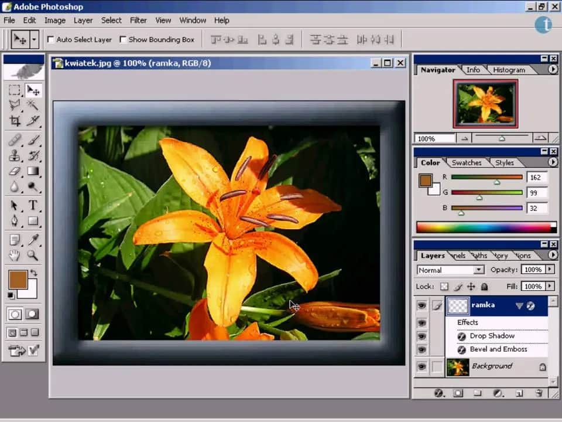Open the Filter menu
562x422 pixels.
tap(138, 20)
